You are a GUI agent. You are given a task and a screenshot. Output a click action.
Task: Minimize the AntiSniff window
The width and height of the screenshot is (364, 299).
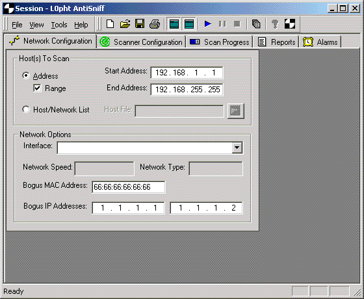(x=333, y=9)
